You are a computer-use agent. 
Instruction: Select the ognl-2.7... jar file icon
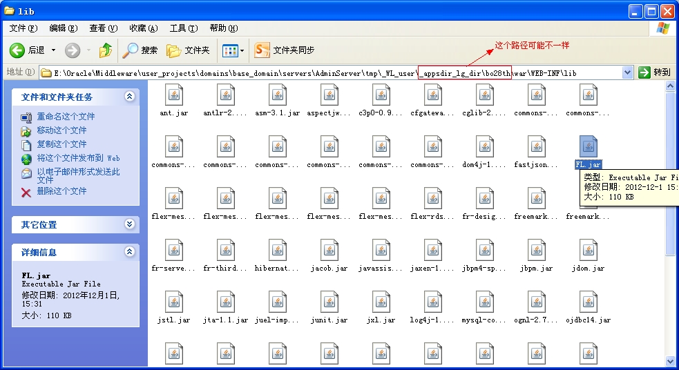537,302
